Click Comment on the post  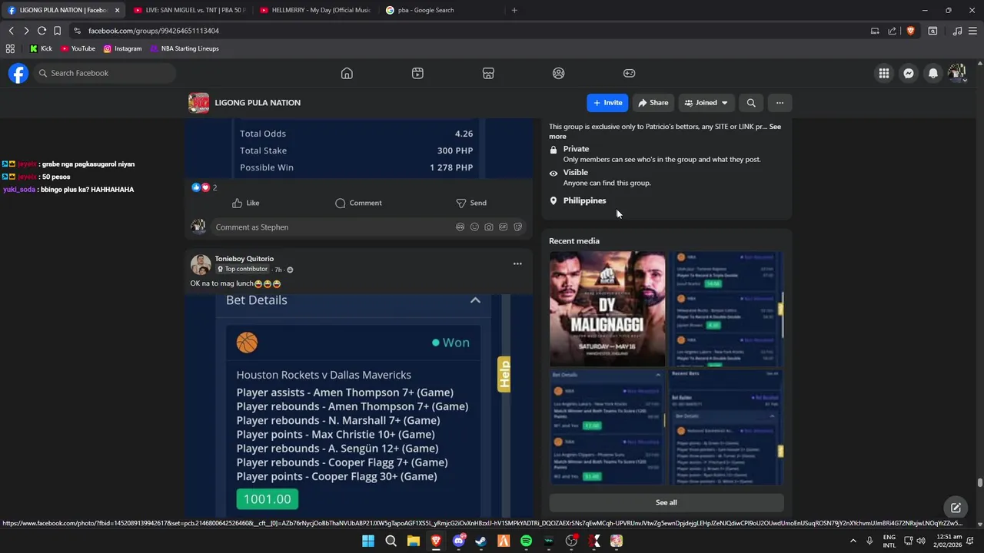[358, 203]
